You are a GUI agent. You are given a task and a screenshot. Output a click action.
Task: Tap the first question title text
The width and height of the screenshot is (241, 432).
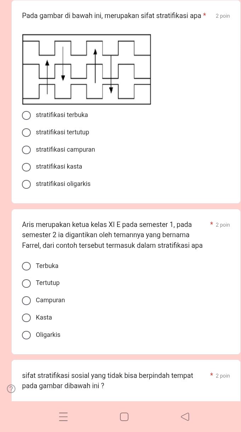pyautogui.click(x=112, y=16)
